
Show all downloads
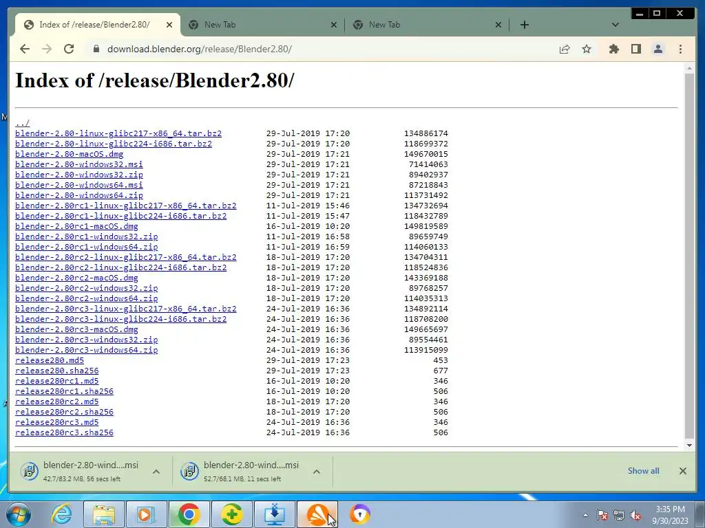644,470
